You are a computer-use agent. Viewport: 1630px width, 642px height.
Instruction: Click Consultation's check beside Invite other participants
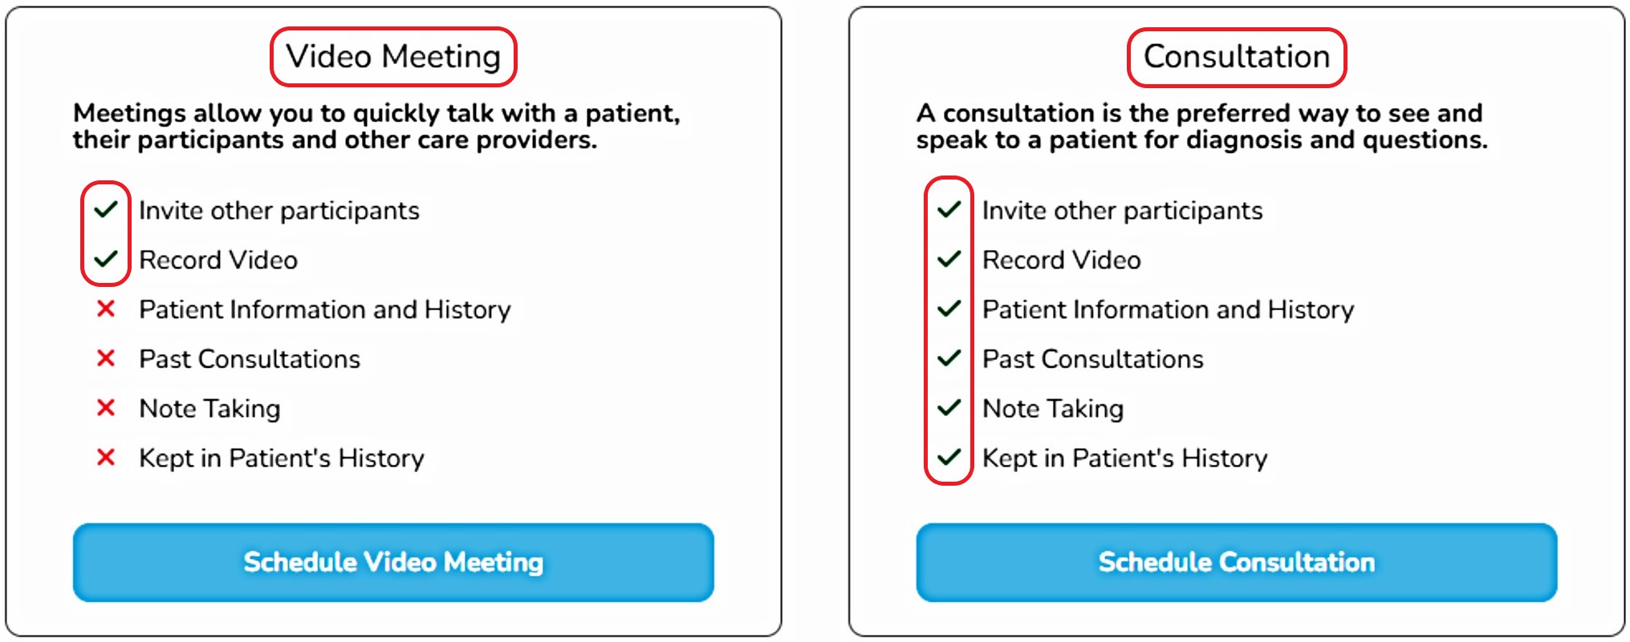[x=949, y=210]
